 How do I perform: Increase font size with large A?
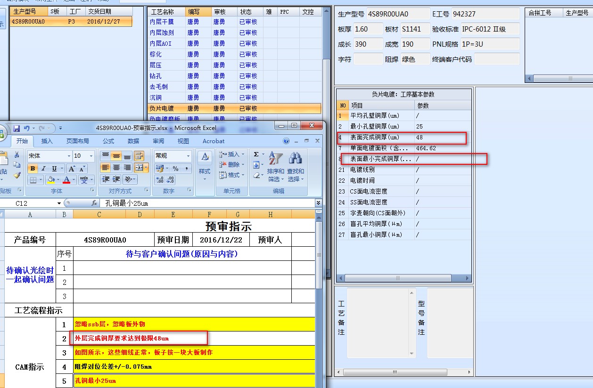tap(71, 169)
